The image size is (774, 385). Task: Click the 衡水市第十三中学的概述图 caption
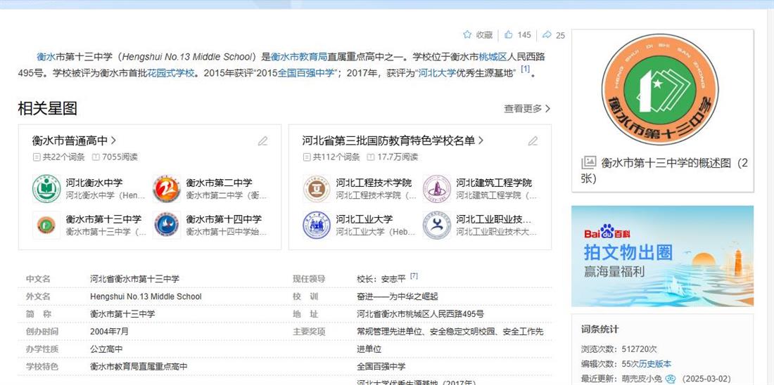[x=664, y=170]
